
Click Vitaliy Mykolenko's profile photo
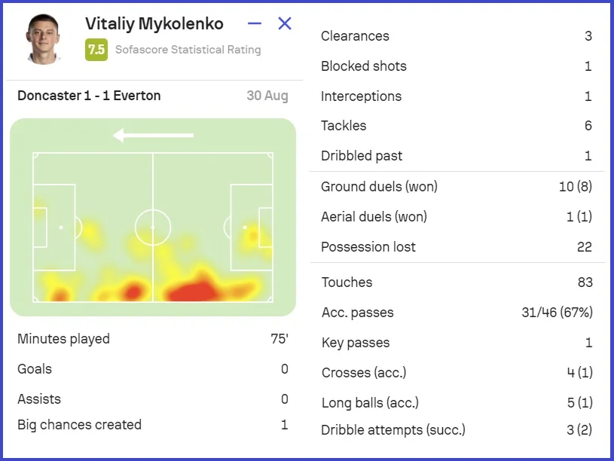tap(44, 38)
